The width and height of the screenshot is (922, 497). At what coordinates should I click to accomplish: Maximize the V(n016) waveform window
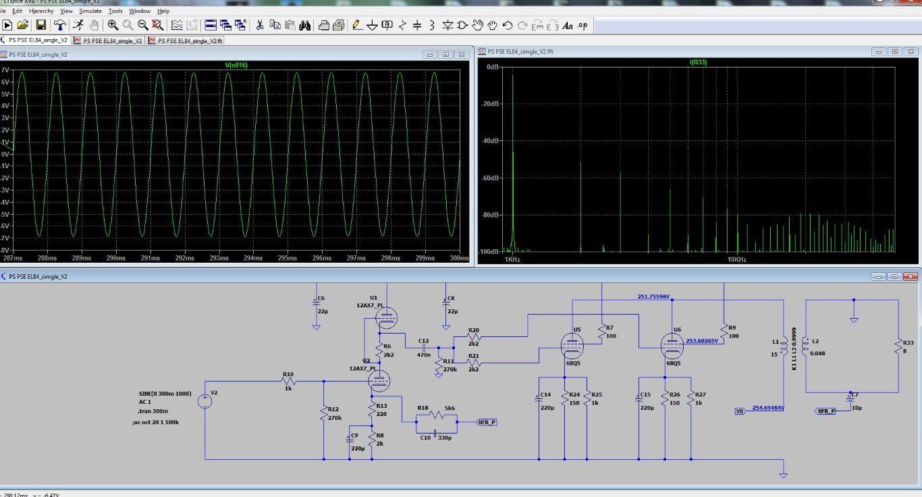click(446, 55)
